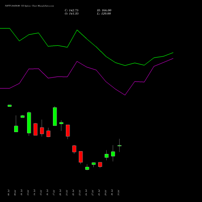
Task: Click the 23 Jul date axis label
Action: (x=80, y=193)
